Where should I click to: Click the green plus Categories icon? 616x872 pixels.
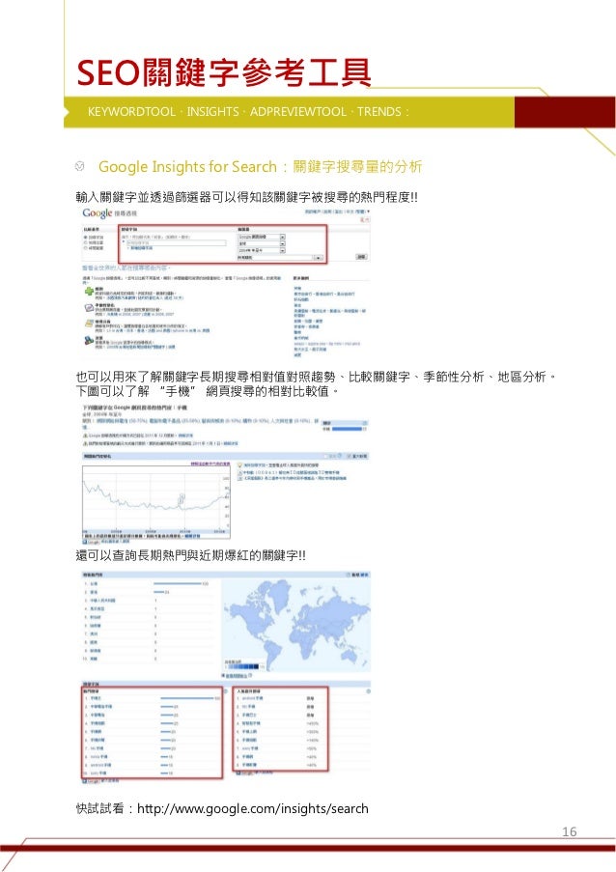coord(89,292)
